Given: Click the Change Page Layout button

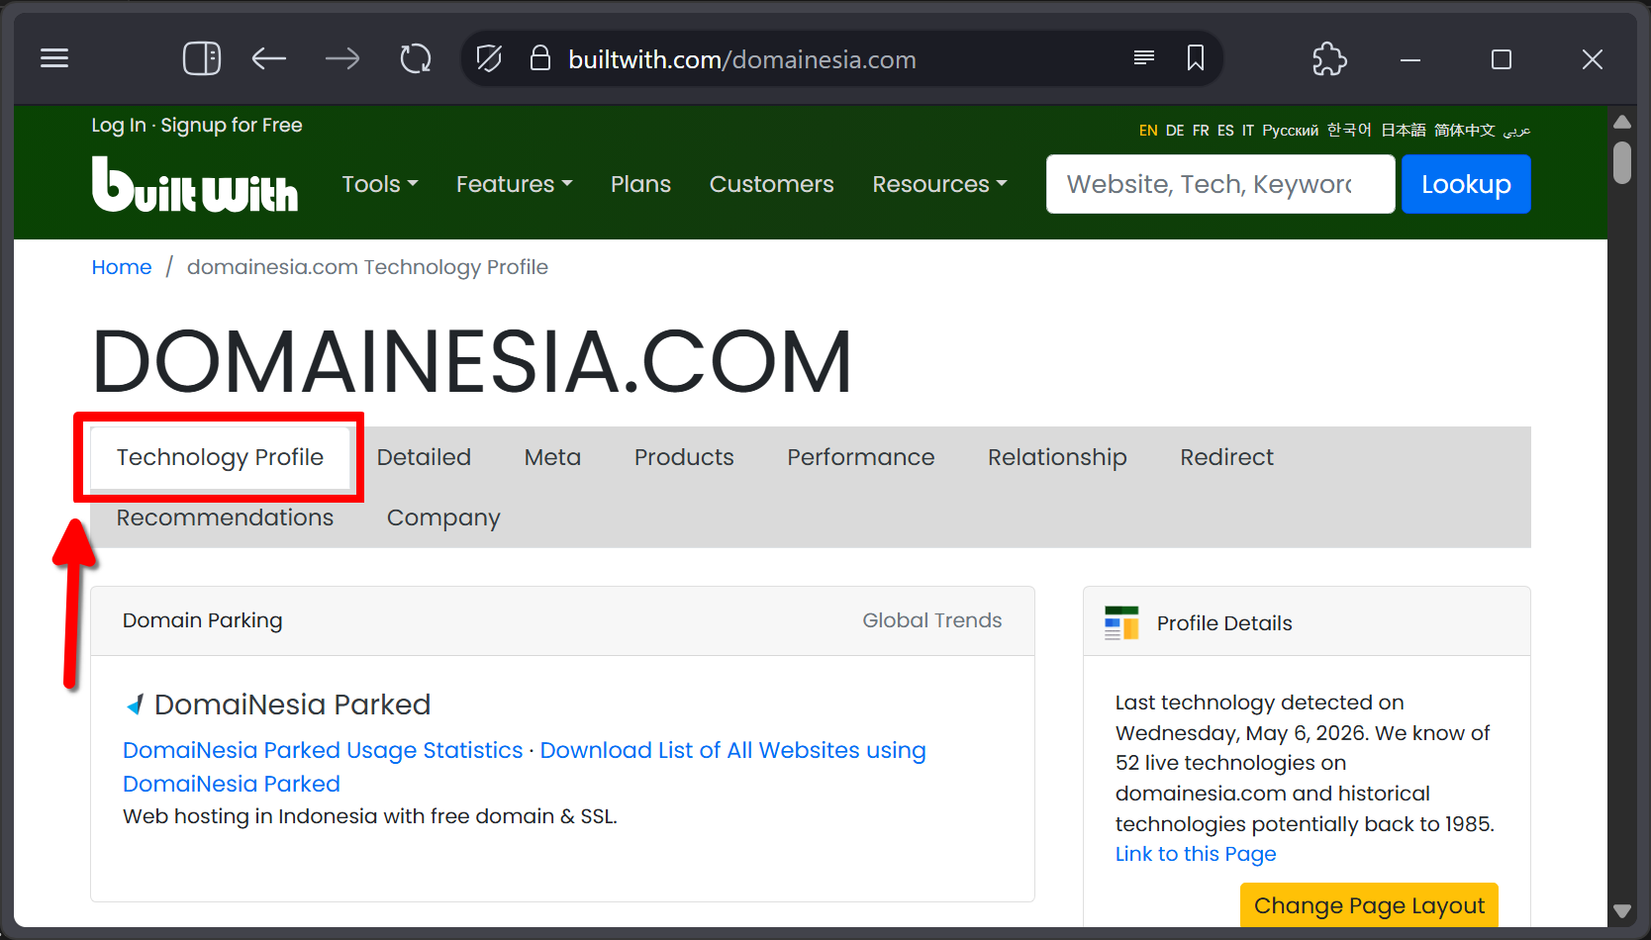Looking at the screenshot, I should tap(1369, 905).
